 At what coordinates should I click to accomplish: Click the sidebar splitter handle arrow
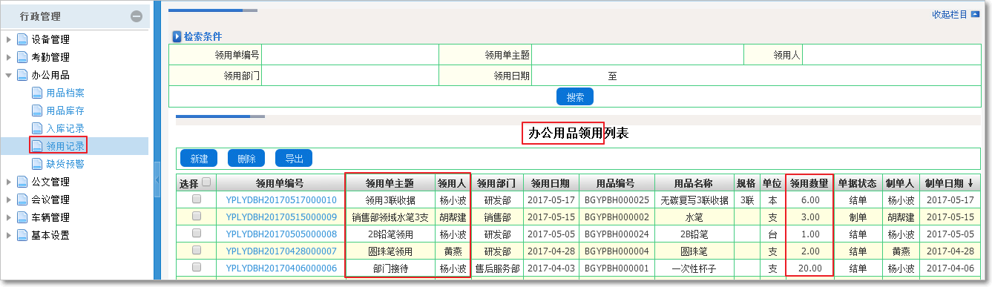click(x=157, y=180)
